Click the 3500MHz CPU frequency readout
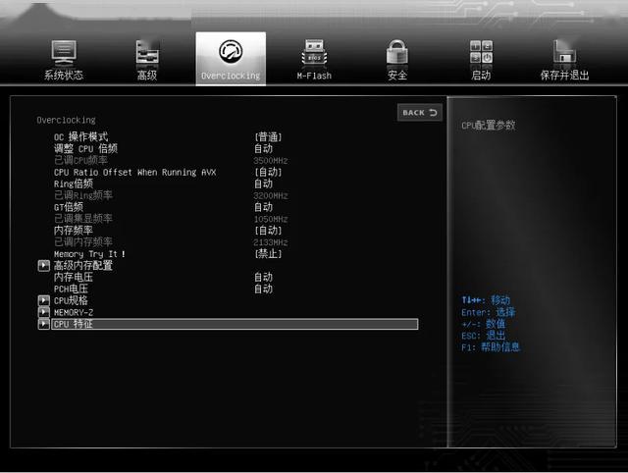Image resolution: width=628 pixels, height=473 pixels. [271, 161]
